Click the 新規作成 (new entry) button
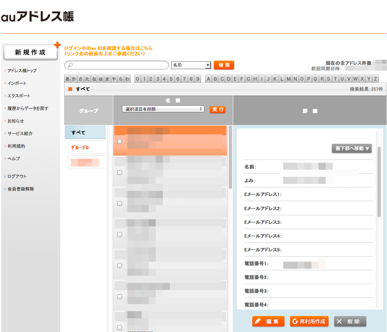The image size is (387, 332). [30, 52]
